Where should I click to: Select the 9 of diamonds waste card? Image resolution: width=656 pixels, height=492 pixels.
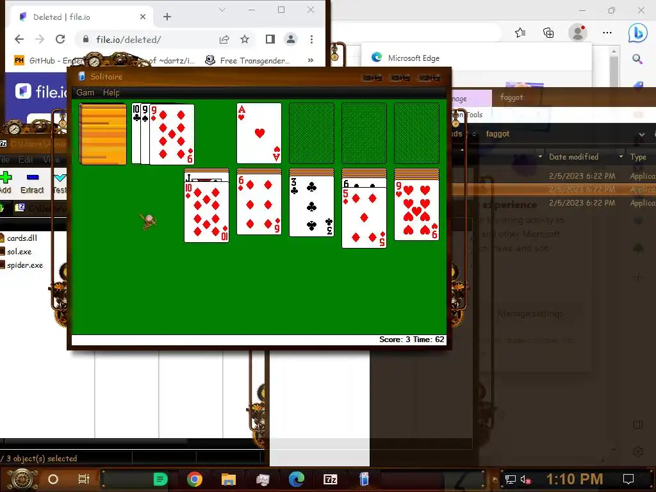pos(172,135)
